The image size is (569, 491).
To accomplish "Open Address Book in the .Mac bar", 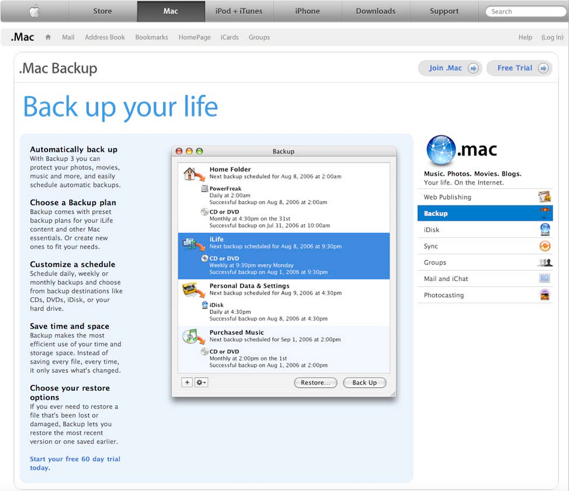I will coord(104,37).
